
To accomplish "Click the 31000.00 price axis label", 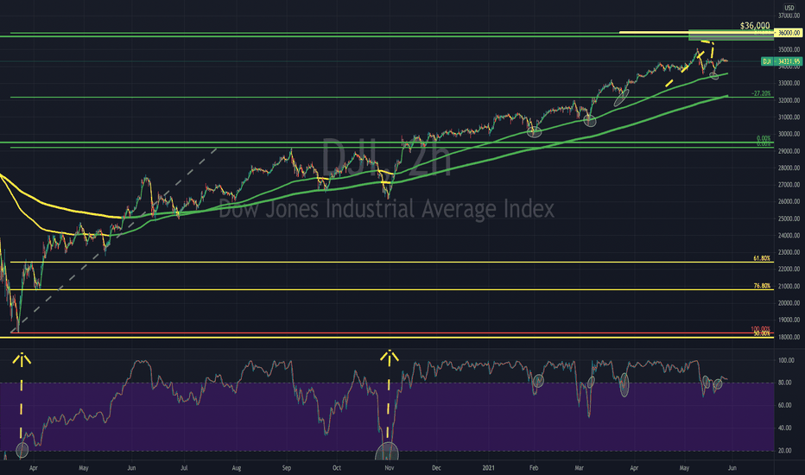I will [x=789, y=117].
